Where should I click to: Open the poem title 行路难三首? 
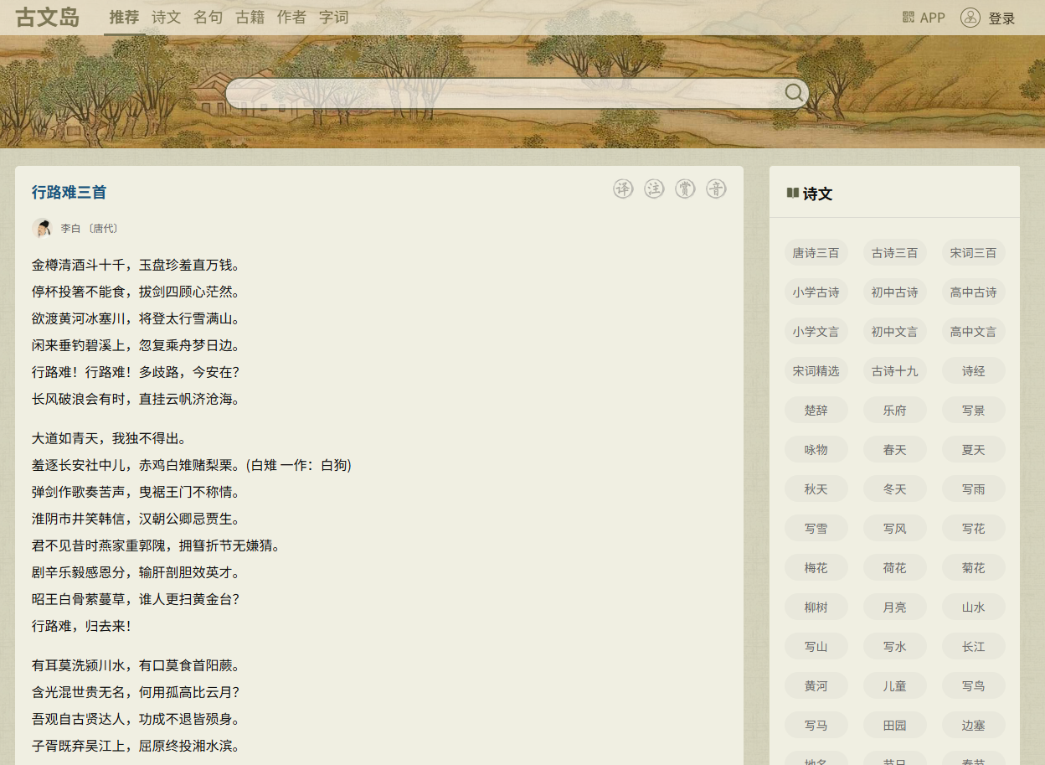[x=69, y=192]
